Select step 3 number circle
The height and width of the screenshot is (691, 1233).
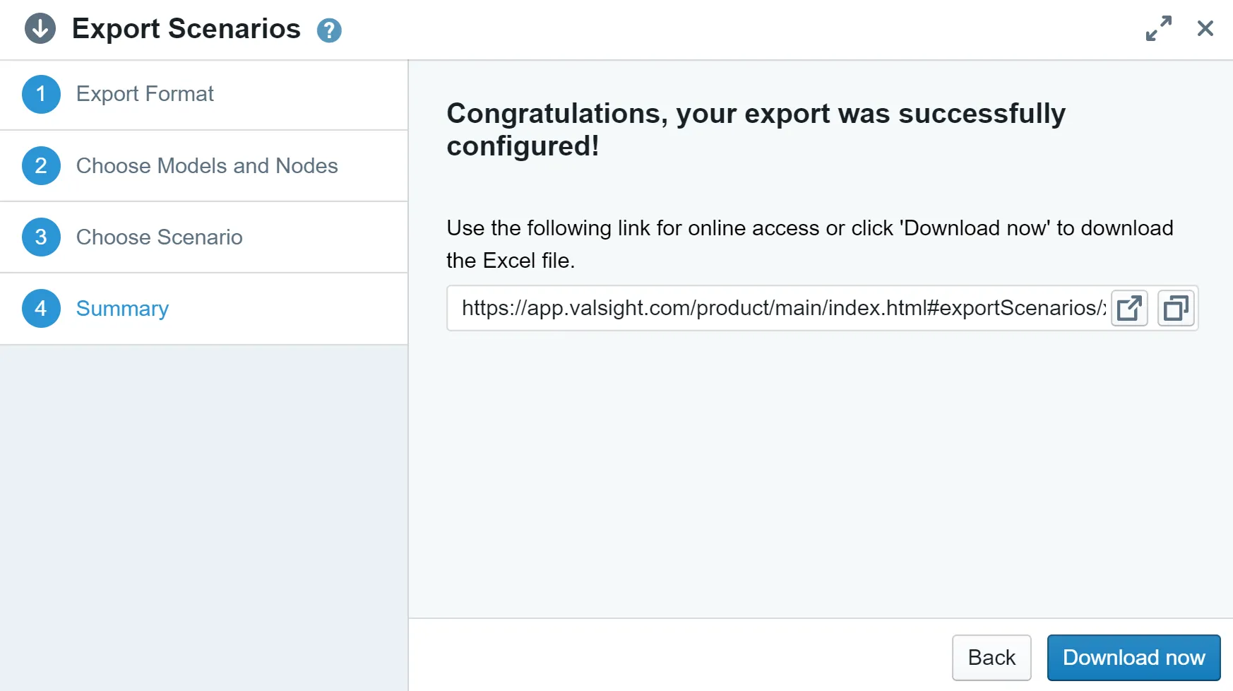coord(41,237)
